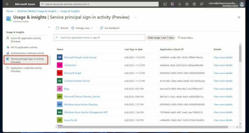Screen dimensions: 249x133
Task: Click the Application (client) ID column header
Action: 172,49
